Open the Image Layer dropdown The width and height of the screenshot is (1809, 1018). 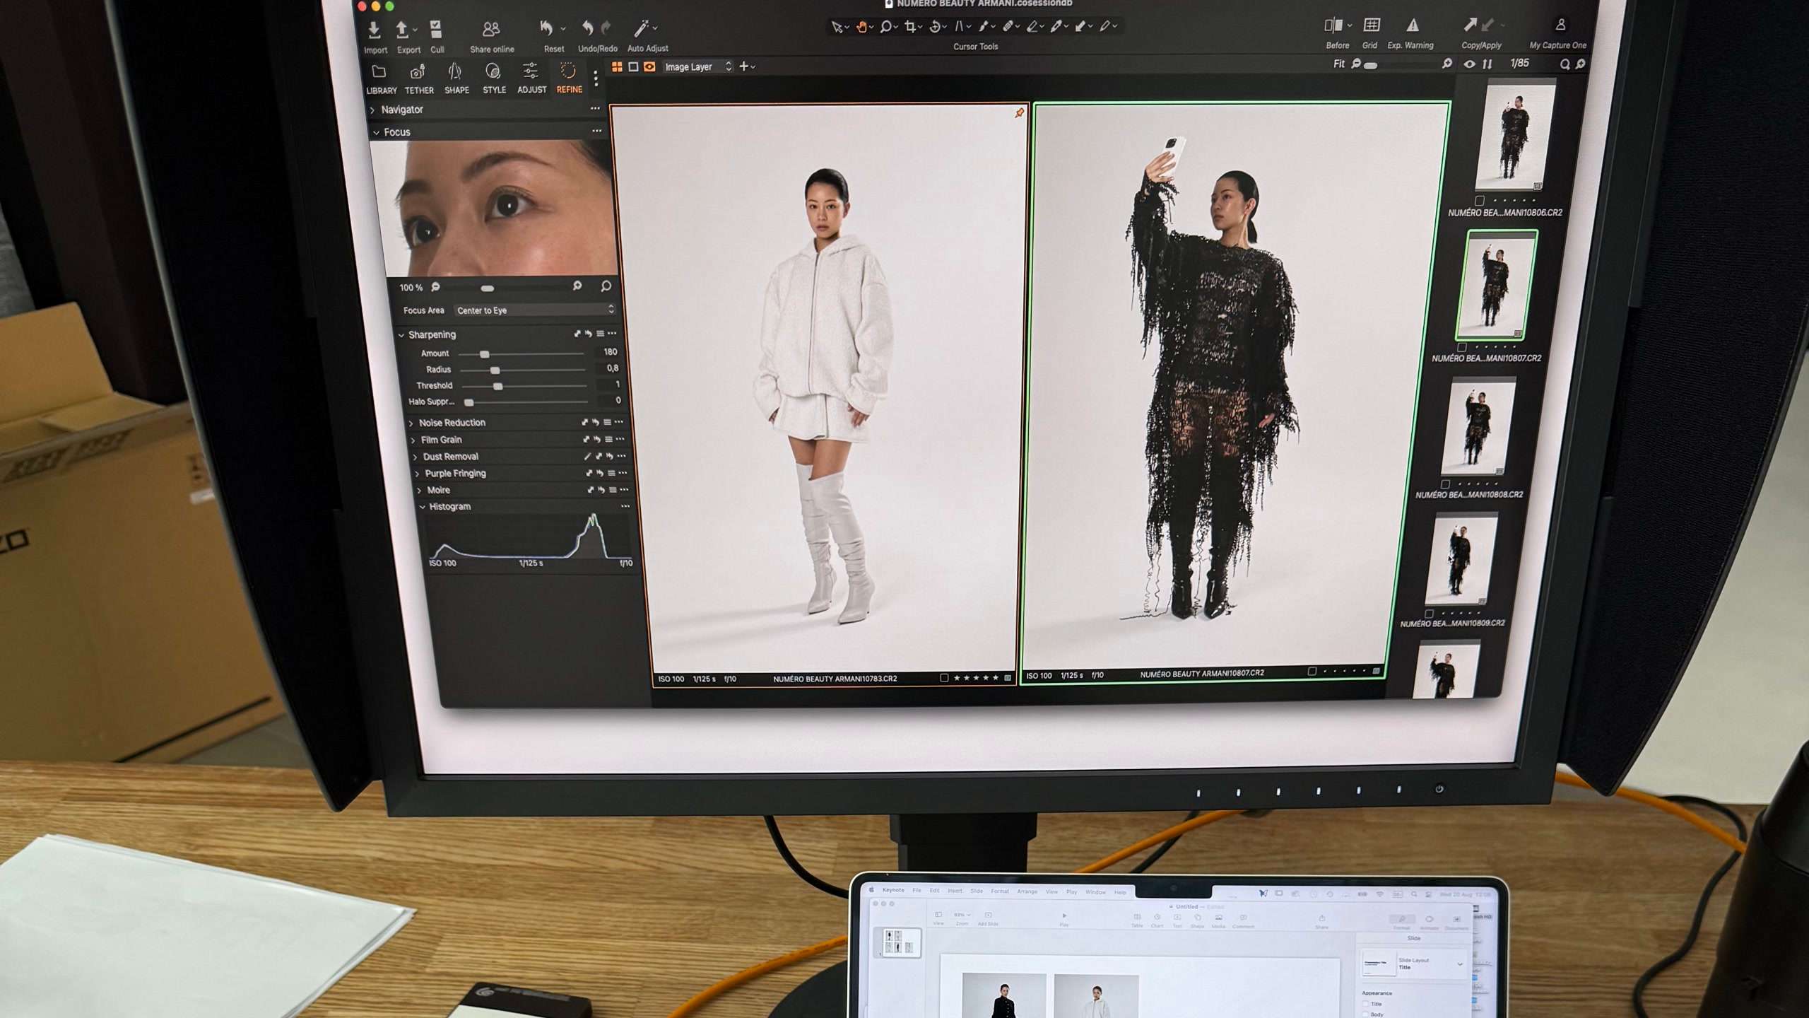[697, 67]
